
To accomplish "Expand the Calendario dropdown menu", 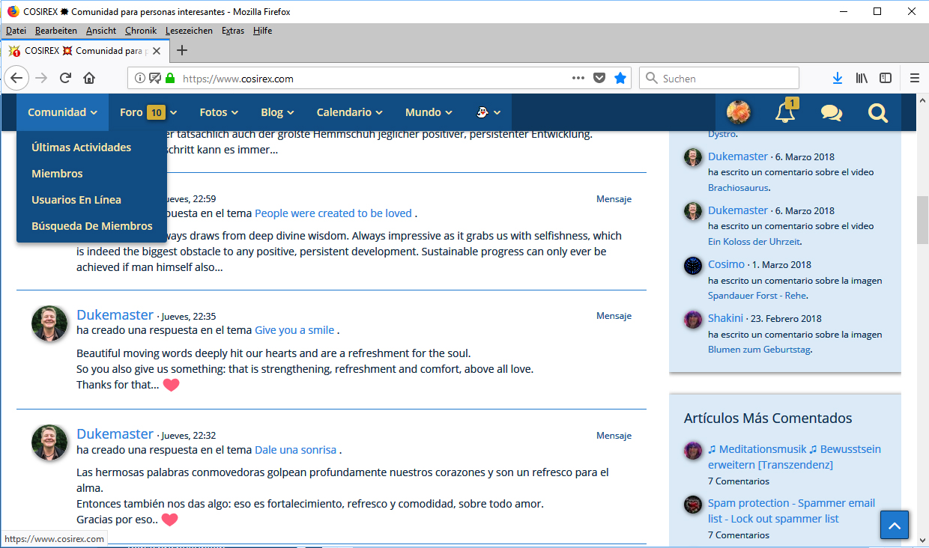I will [349, 112].
